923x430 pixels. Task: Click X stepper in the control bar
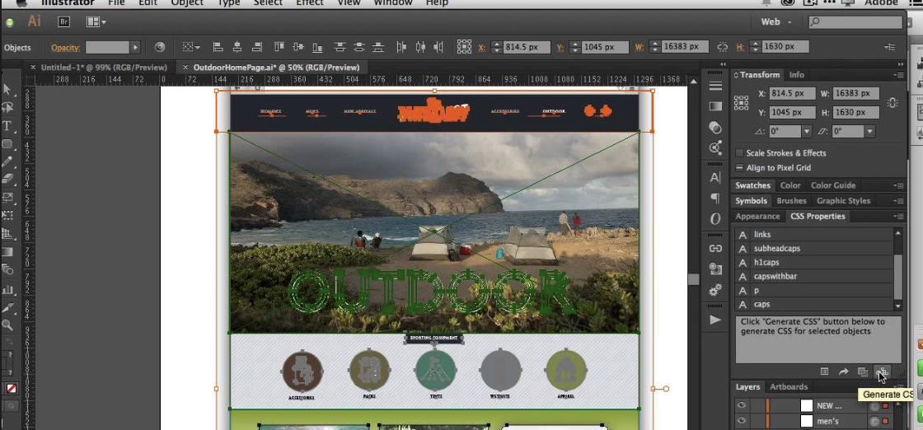coord(496,47)
